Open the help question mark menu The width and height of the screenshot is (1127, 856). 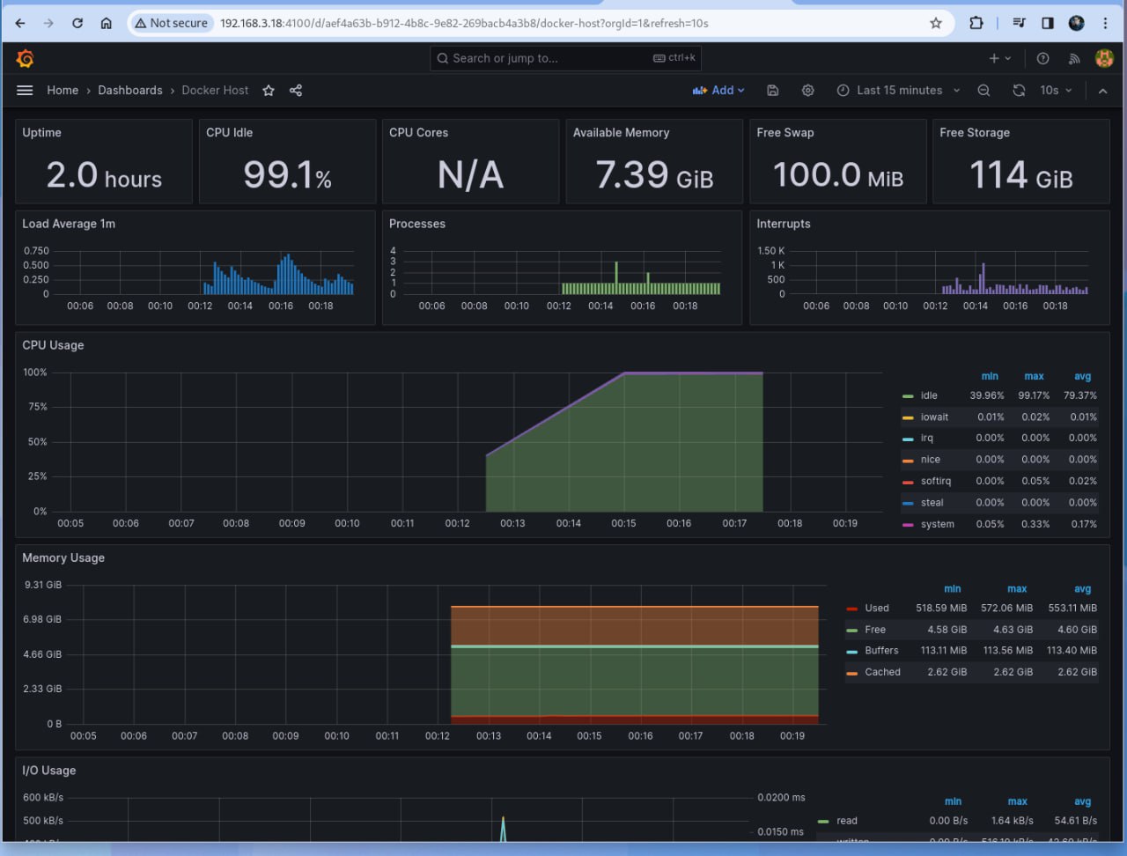(x=1043, y=58)
